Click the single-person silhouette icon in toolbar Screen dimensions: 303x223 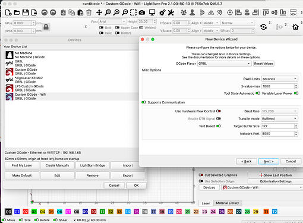(x=192, y=12)
